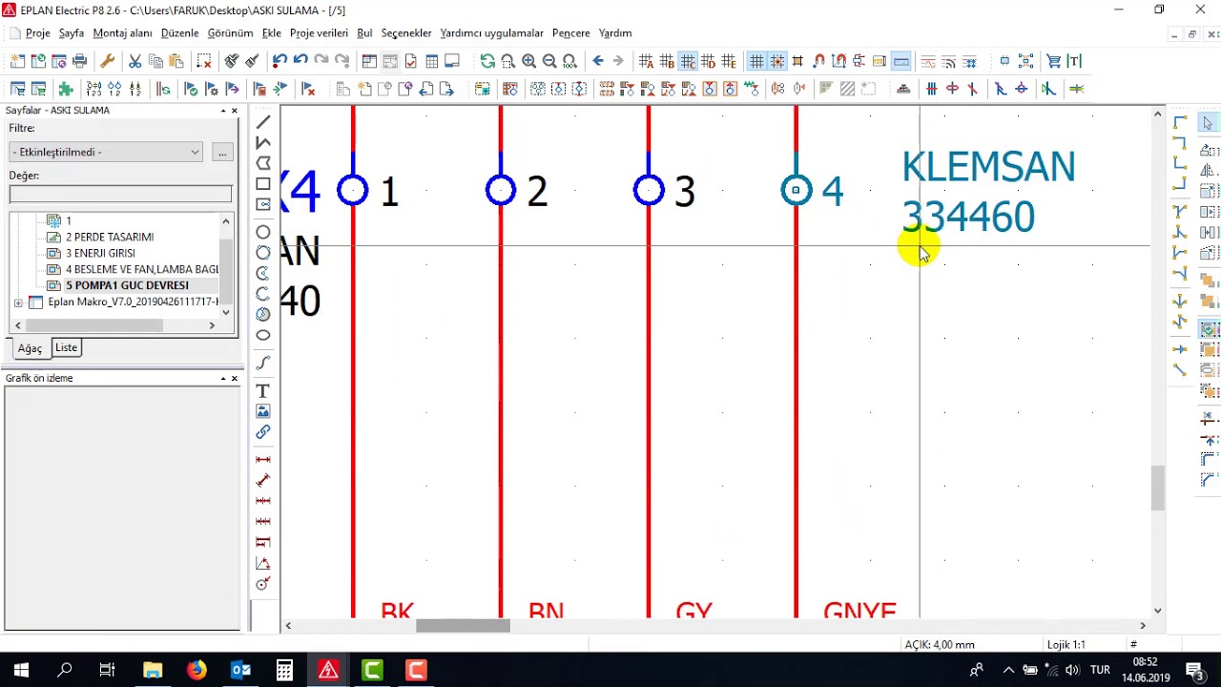This screenshot has height=687, width=1221.
Task: Open Sayfalar panel auto-hide pin dropdown
Action: 223,111
